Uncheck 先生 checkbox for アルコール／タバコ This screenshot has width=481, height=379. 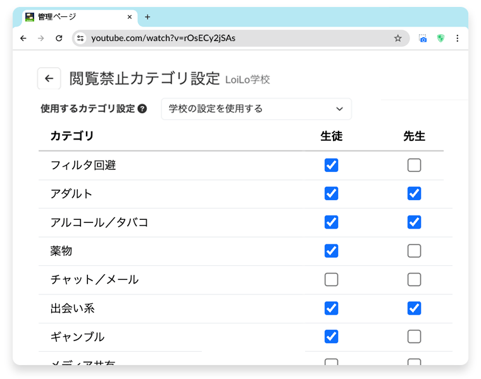coord(414,222)
